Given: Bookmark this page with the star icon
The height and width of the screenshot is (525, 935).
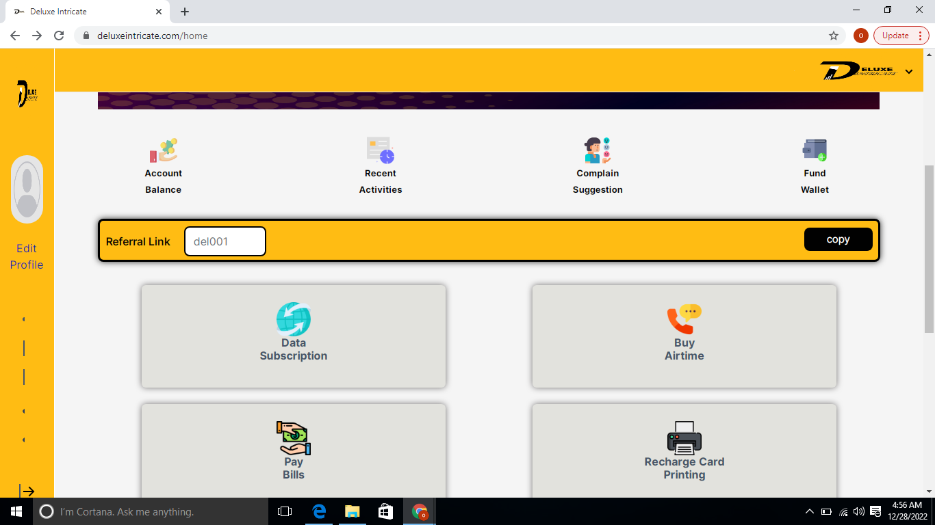Looking at the screenshot, I should 833,36.
